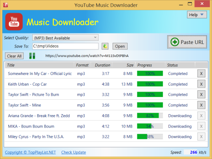Select 'Somewhere In My Car - Official Lyric' title
212x159 pixels.
click(40, 73)
